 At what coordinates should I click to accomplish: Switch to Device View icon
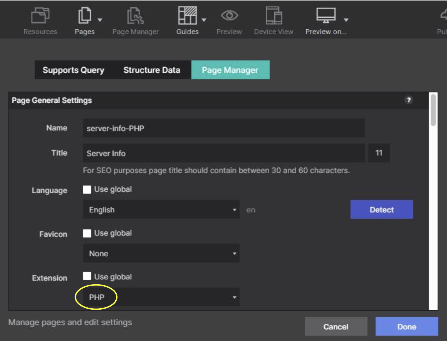(274, 16)
